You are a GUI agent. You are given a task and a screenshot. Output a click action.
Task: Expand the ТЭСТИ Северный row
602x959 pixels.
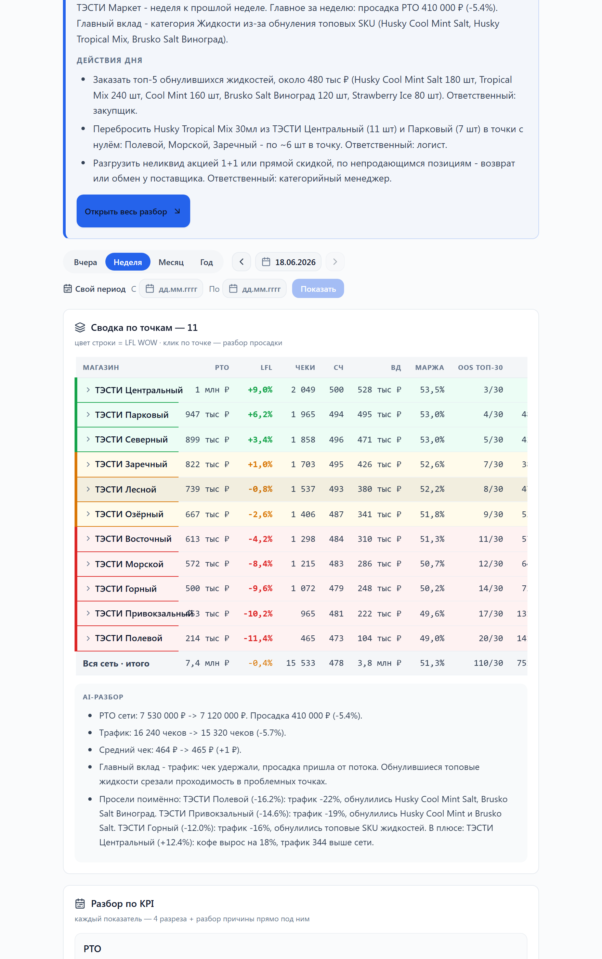pyautogui.click(x=88, y=439)
